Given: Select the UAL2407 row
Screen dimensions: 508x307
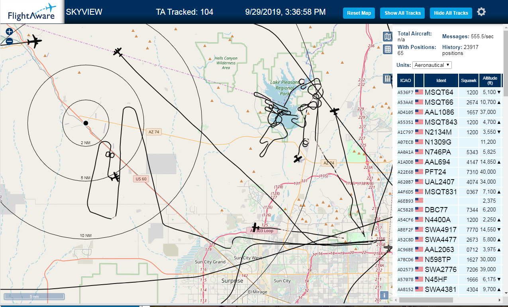Looking at the screenshot, I should coord(449,182).
